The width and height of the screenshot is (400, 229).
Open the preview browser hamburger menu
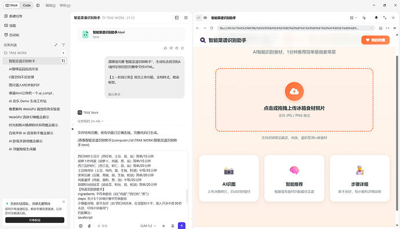[394, 28]
